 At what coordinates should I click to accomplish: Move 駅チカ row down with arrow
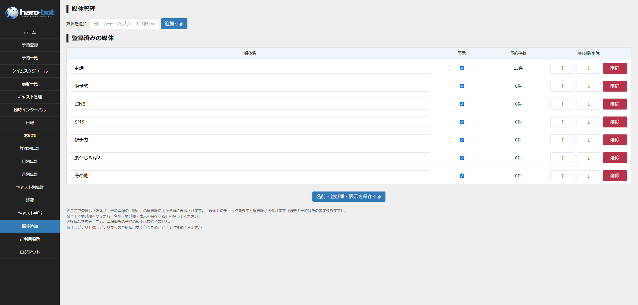pos(589,140)
